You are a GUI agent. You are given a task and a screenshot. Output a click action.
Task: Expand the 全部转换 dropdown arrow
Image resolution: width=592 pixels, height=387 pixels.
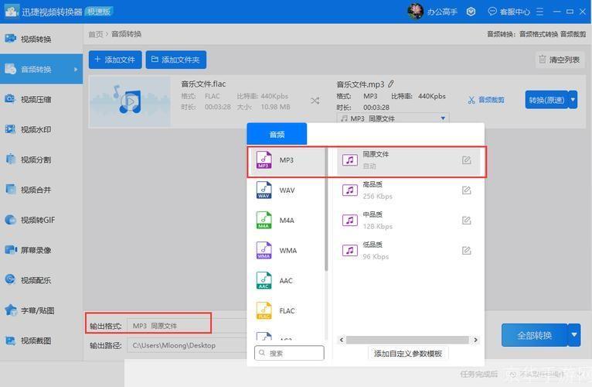click(574, 335)
